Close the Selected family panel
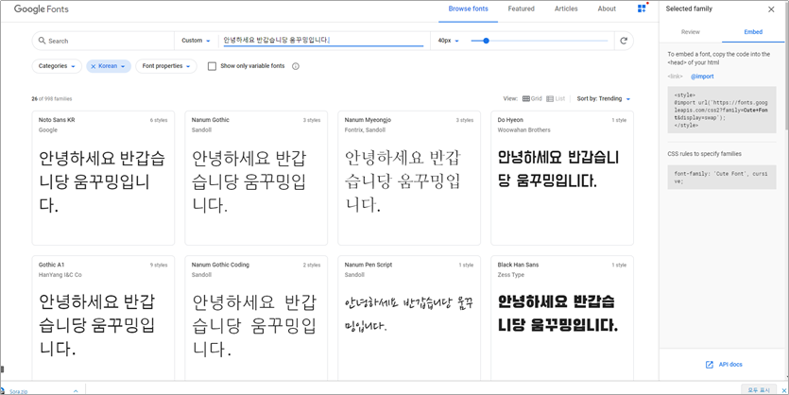Viewport: 789px width, 395px height. (x=771, y=9)
